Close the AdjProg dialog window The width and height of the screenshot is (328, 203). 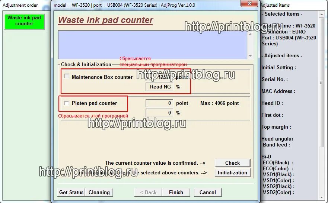point(249,3)
